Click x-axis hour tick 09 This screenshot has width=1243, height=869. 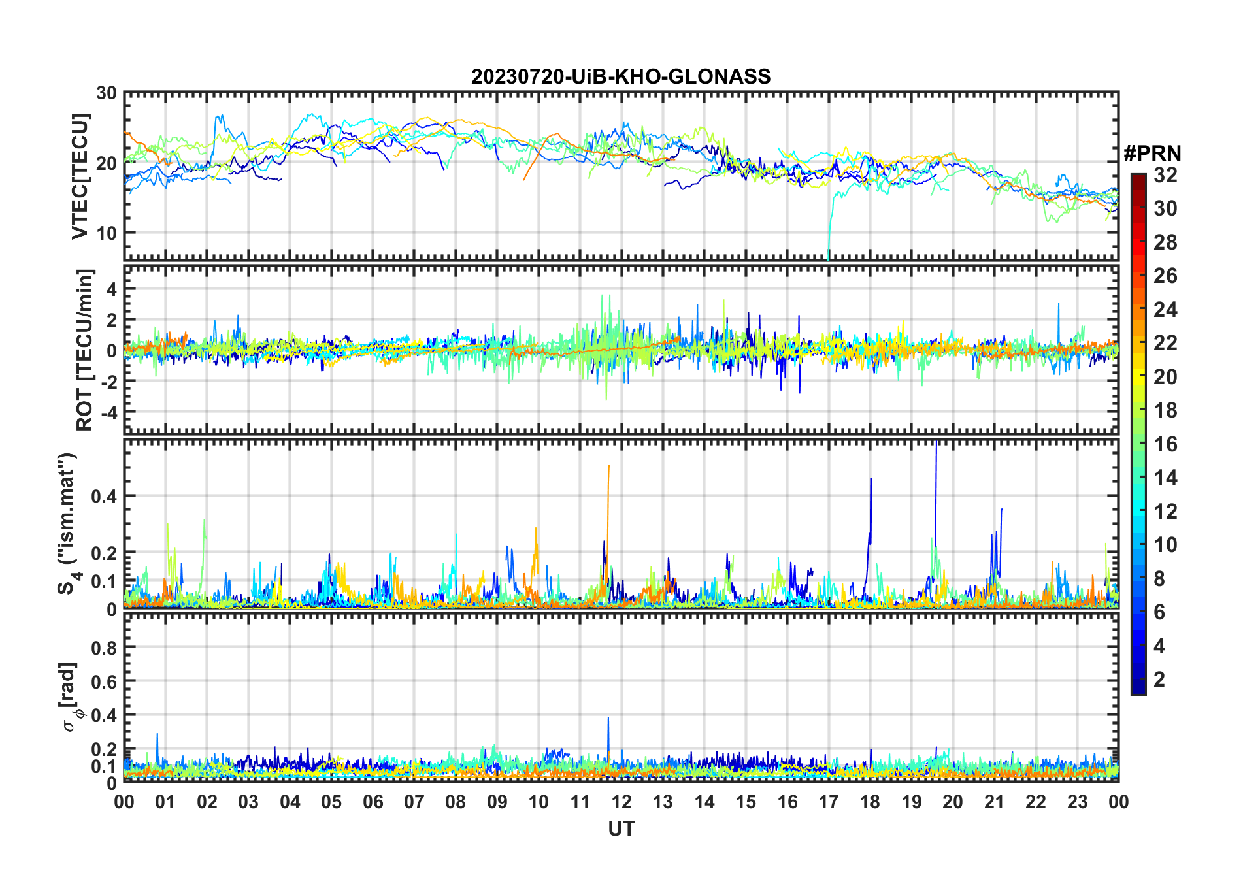coord(497,802)
